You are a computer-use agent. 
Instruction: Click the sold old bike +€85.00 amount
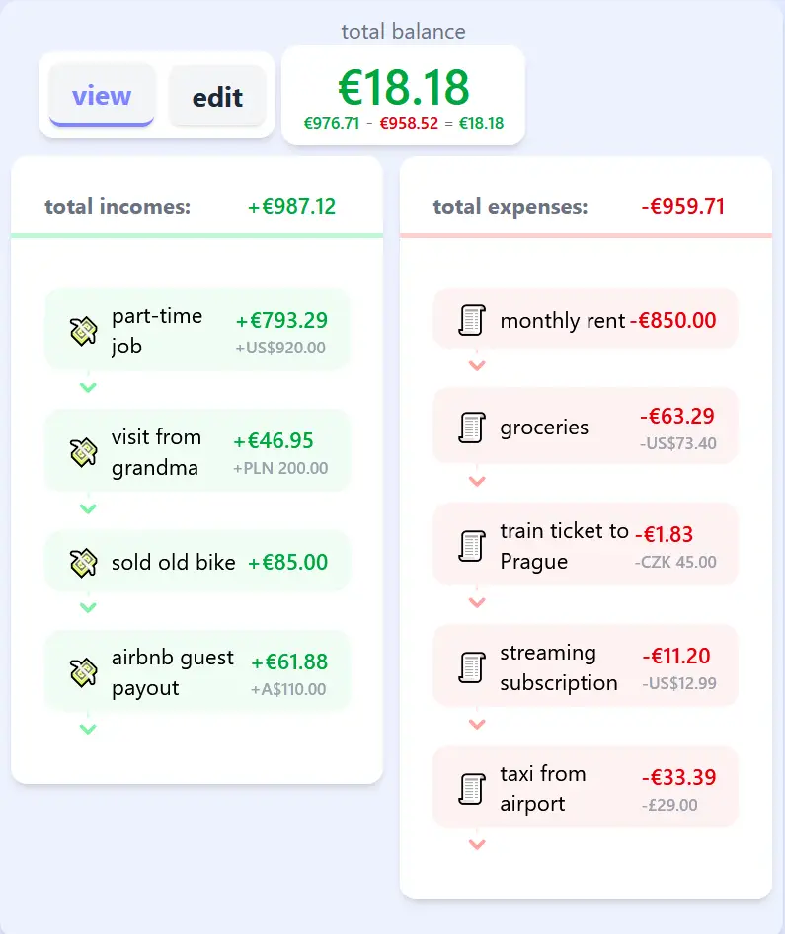287,563
